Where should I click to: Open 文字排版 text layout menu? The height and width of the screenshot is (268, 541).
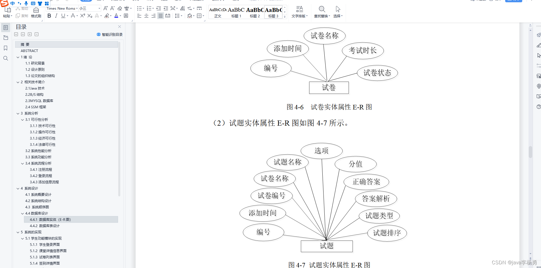coord(300,12)
